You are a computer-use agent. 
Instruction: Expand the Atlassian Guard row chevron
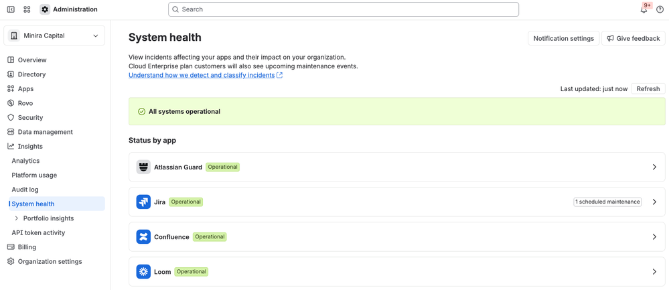pyautogui.click(x=654, y=167)
